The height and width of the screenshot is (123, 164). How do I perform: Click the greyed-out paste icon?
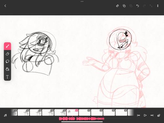pos(131,6)
